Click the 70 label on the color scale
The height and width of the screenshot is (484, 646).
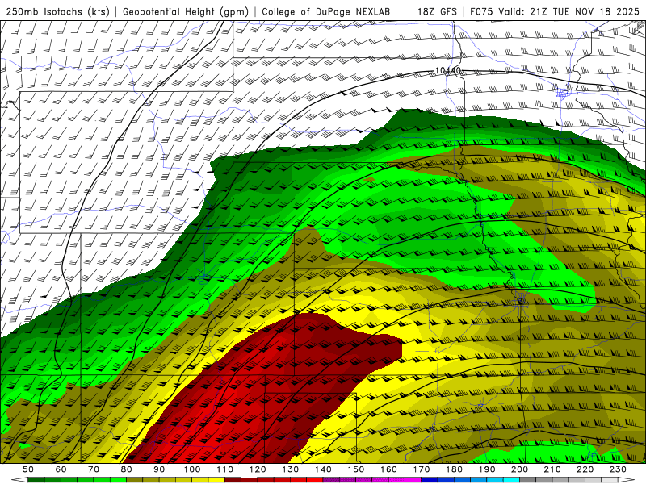(x=94, y=469)
